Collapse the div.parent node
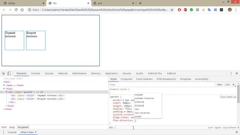This screenshot has width=240, height=135. (x=6, y=92)
